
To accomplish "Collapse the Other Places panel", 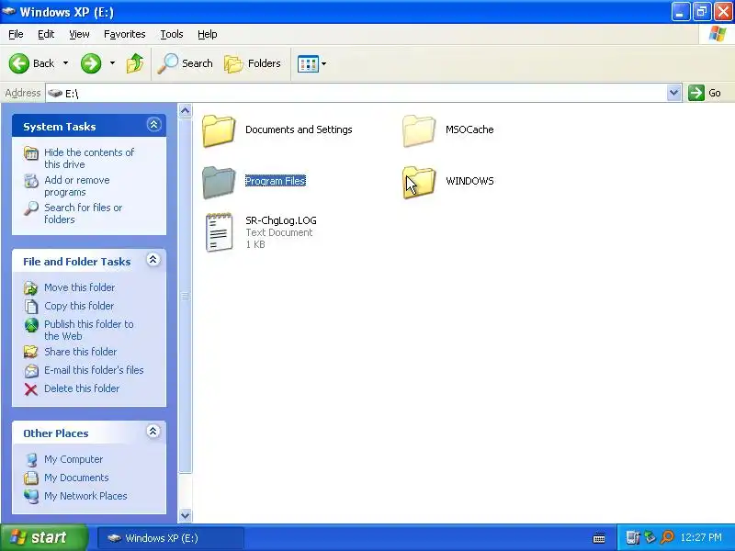I will click(x=153, y=431).
